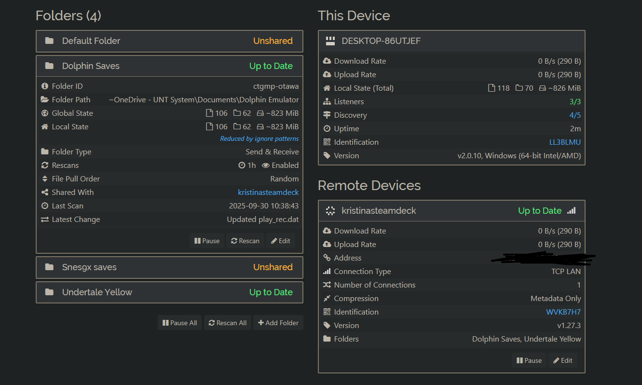Expand the Undertale Yellow folder
The height and width of the screenshot is (385, 642).
point(169,292)
